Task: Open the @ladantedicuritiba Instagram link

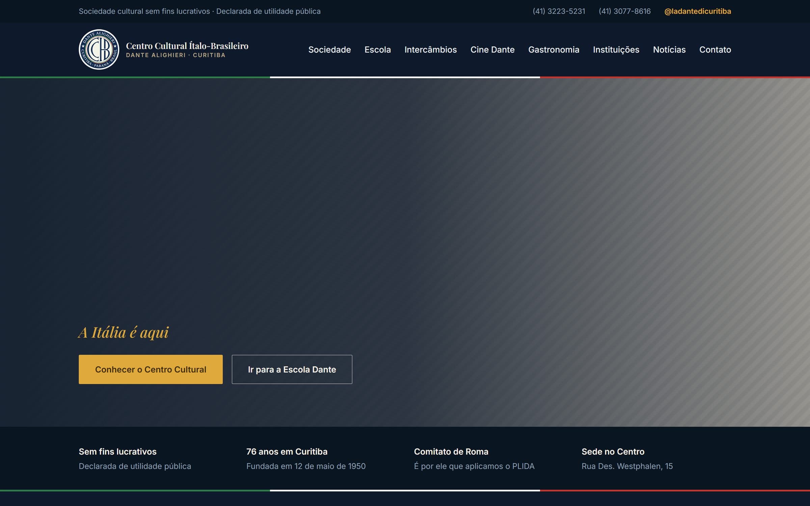Action: coord(698,11)
